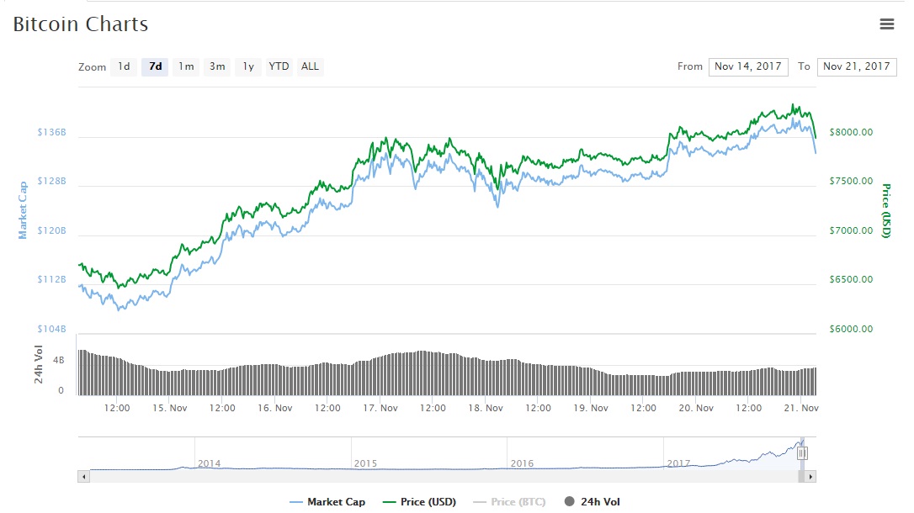Click the $7000.00 price axis label
The height and width of the screenshot is (513, 914).
[x=851, y=230]
